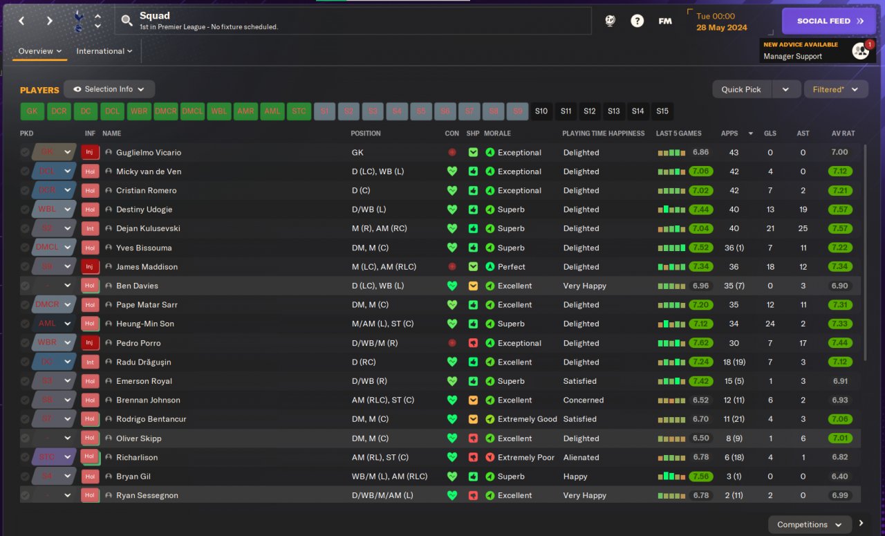Open Manager Support advice avatar
Screen dimensions: 885x536
[860, 50]
